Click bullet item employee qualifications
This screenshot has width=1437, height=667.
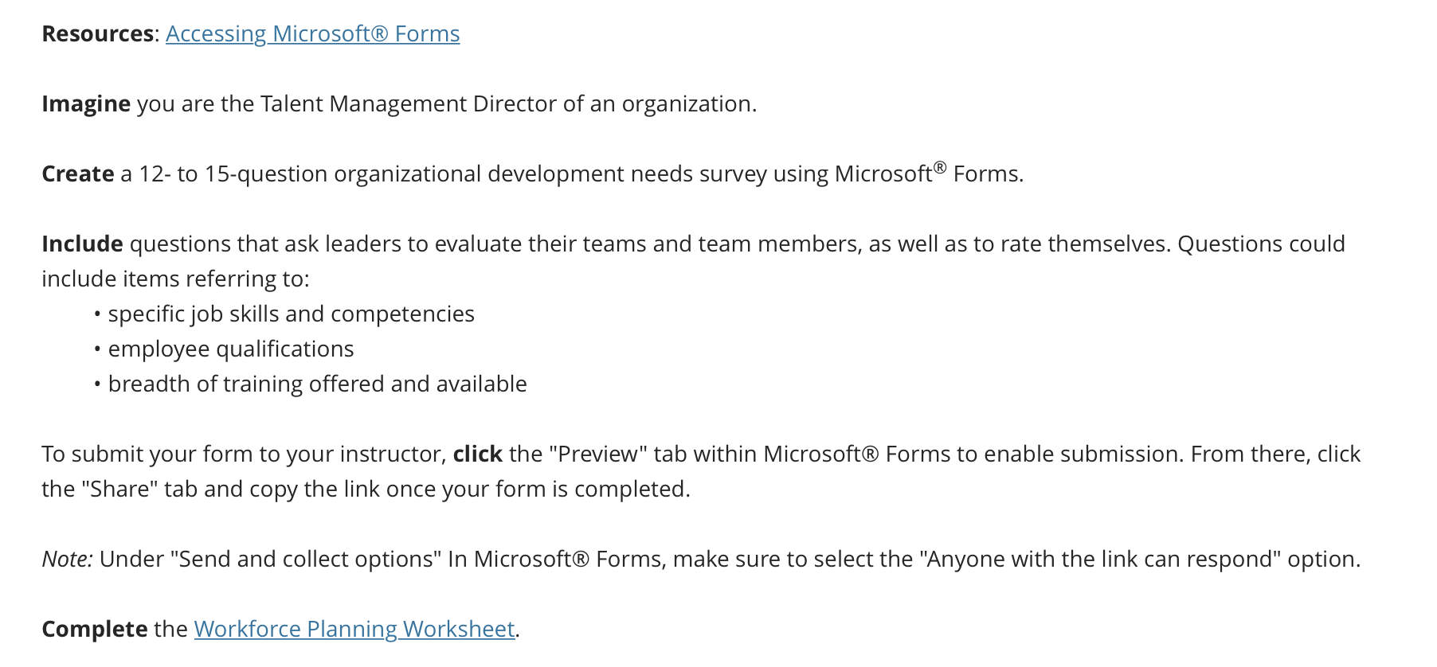231,349
